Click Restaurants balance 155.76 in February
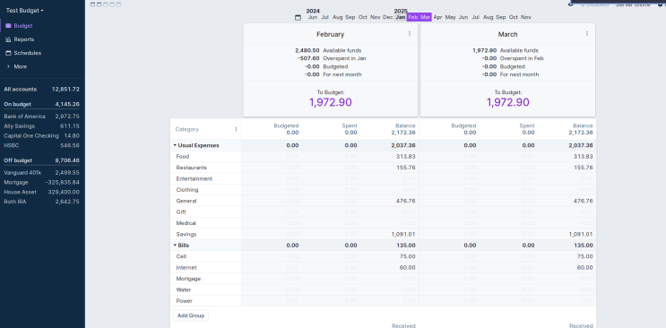The width and height of the screenshot is (666, 328). [405, 168]
